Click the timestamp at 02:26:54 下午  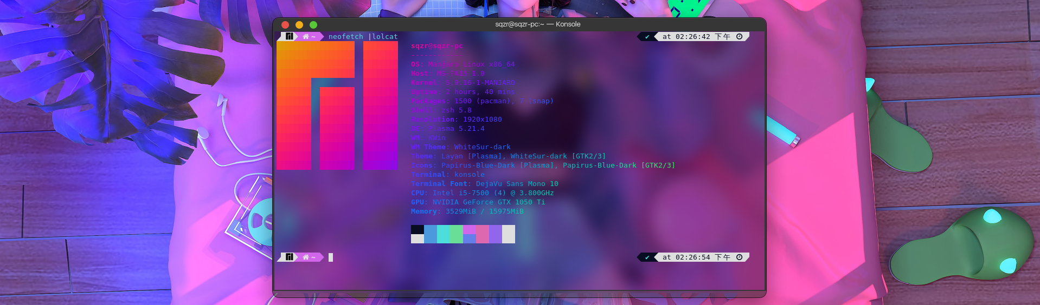[696, 257]
